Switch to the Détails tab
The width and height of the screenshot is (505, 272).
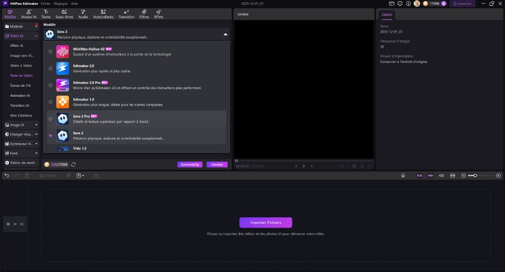tap(387, 14)
